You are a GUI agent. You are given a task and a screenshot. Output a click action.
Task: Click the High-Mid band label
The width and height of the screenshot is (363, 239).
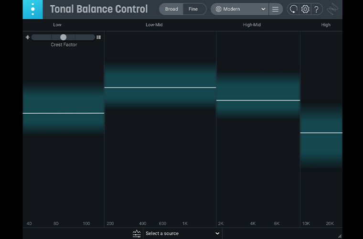click(x=252, y=25)
